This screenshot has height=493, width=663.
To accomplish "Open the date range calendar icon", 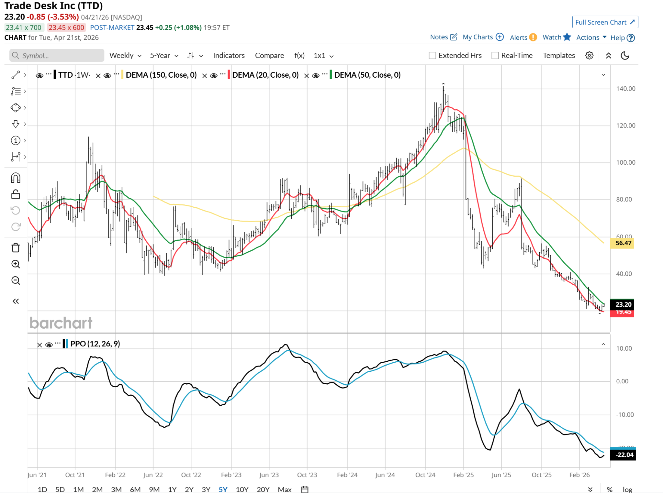I will 305,489.
